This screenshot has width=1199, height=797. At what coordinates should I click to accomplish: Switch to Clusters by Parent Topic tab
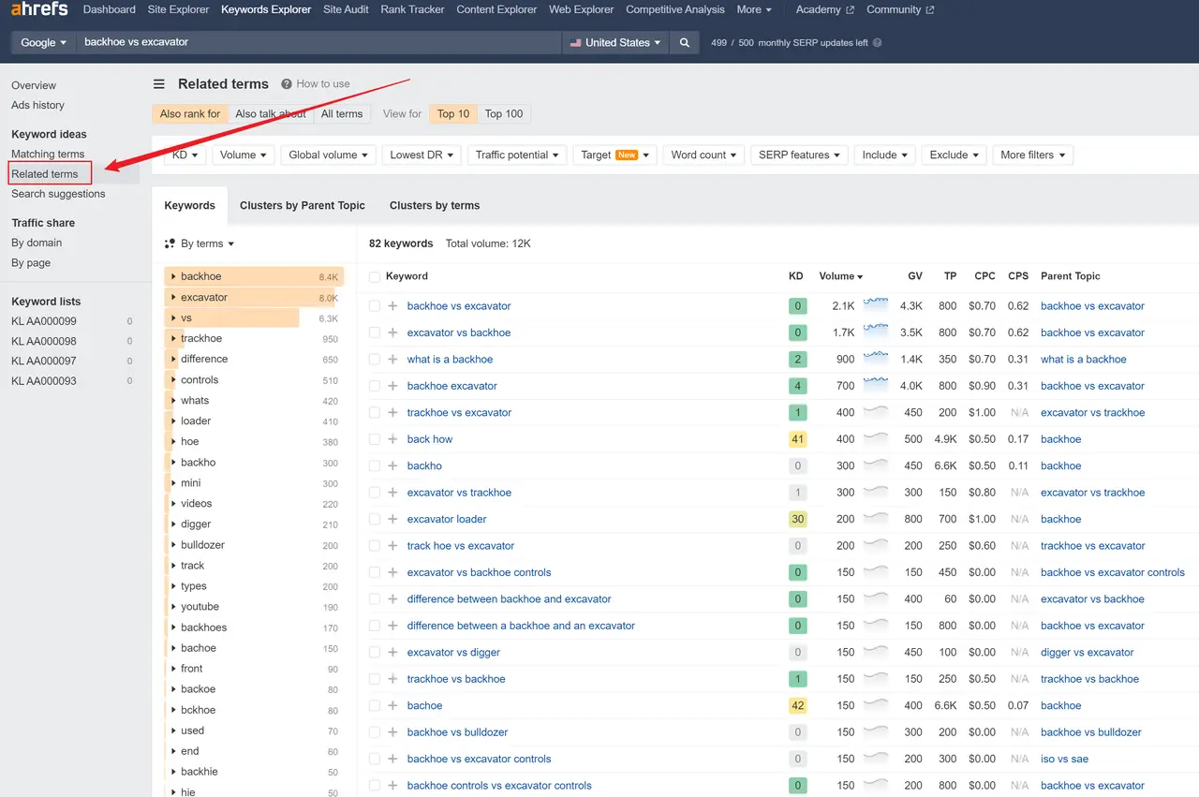point(303,206)
